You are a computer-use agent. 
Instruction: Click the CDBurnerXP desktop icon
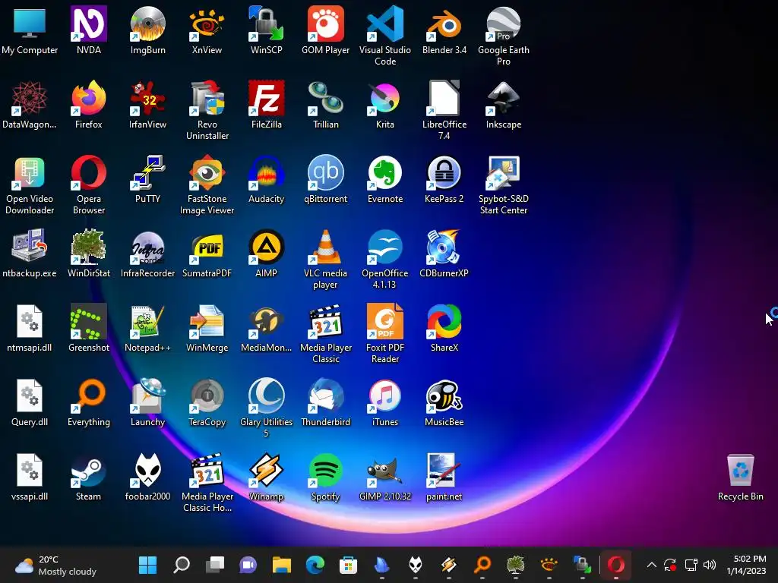coord(444,247)
